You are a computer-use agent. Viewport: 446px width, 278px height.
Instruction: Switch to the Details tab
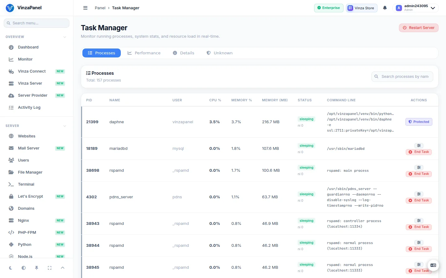183,53
